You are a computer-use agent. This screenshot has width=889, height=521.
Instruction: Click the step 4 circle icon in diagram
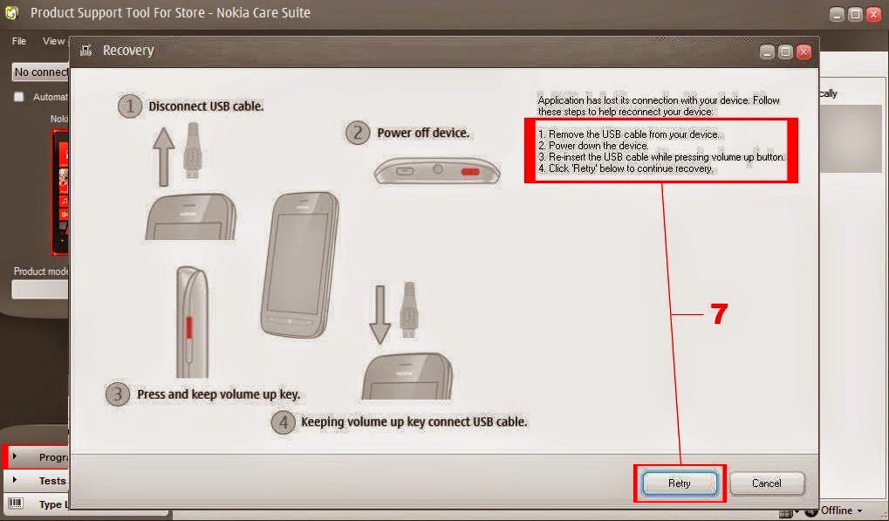283,422
